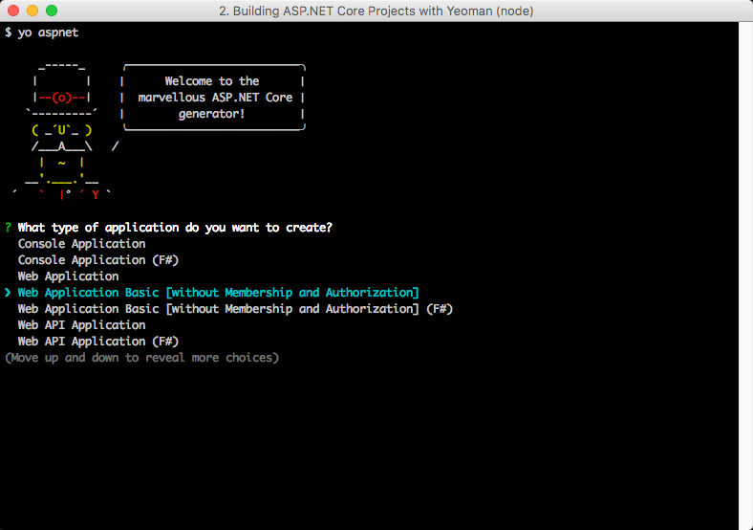Click the green question mark prompt icon
Image resolution: width=753 pixels, height=530 pixels.
click(9, 228)
